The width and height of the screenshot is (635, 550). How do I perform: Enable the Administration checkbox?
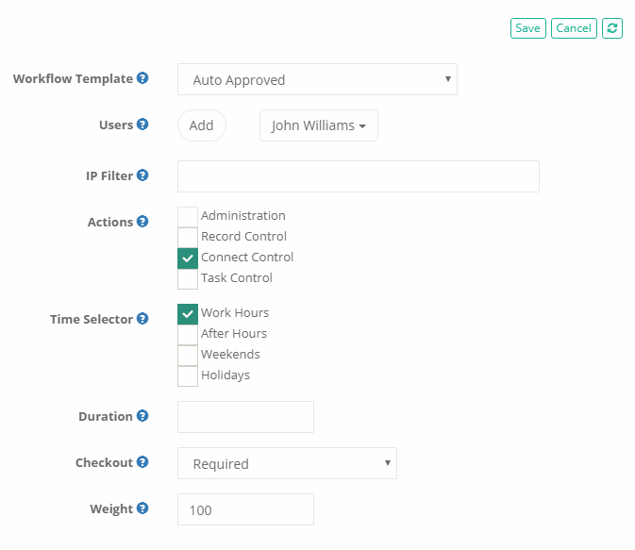click(x=188, y=216)
